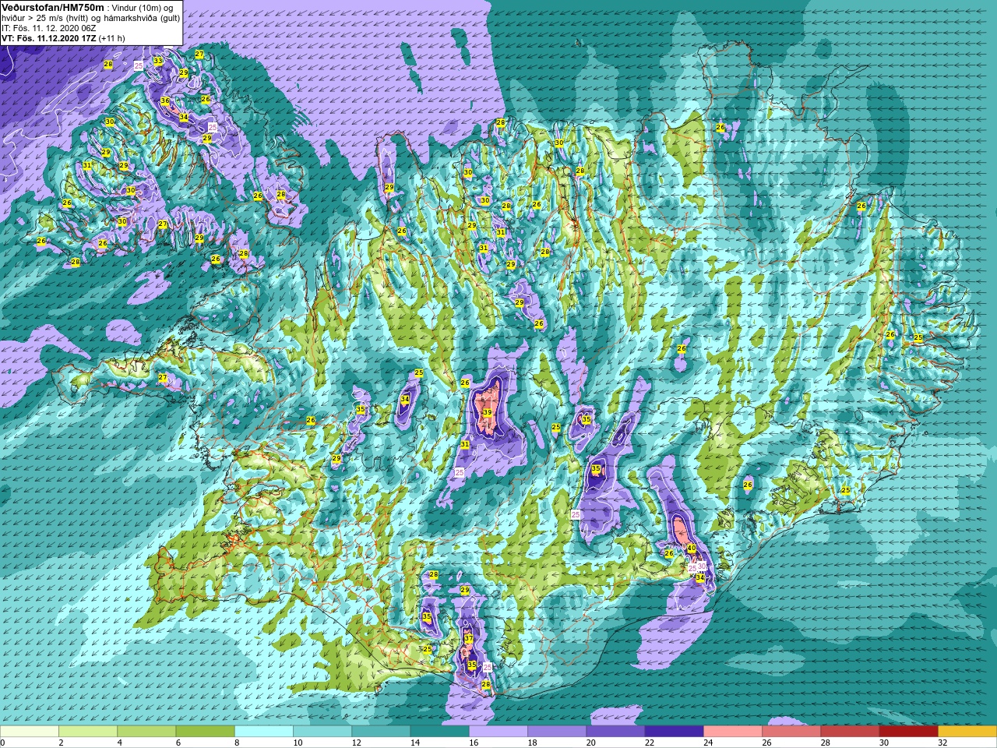The width and height of the screenshot is (997, 748).
Task: Click the 28–30 m/s red legend swatch
Action: 850,732
